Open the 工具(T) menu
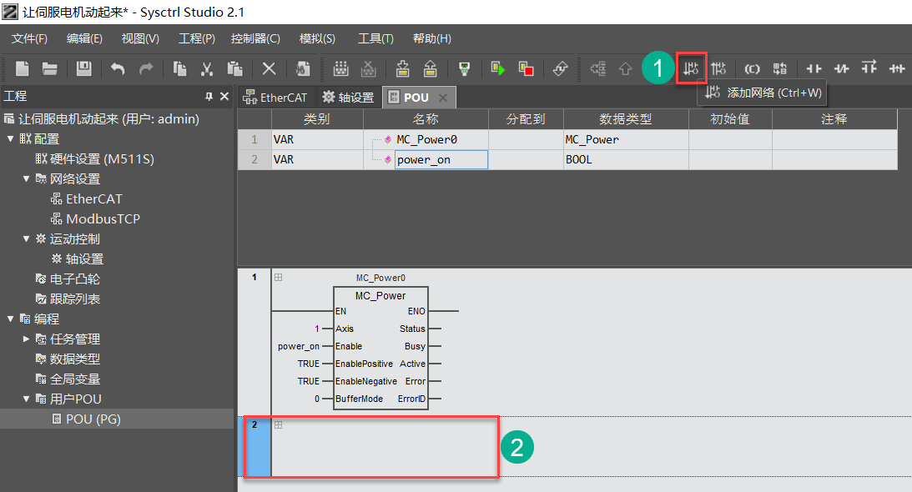 [375, 38]
